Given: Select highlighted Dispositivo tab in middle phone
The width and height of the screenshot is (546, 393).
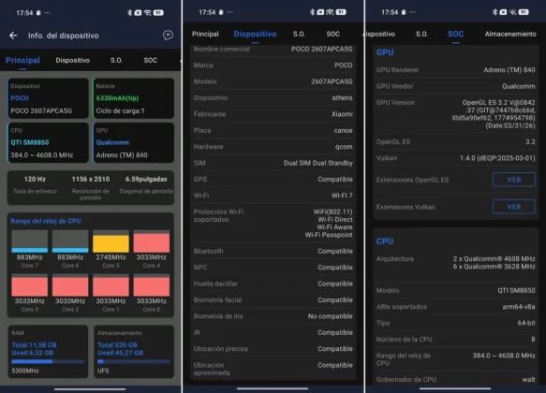Looking at the screenshot, I should [256, 34].
